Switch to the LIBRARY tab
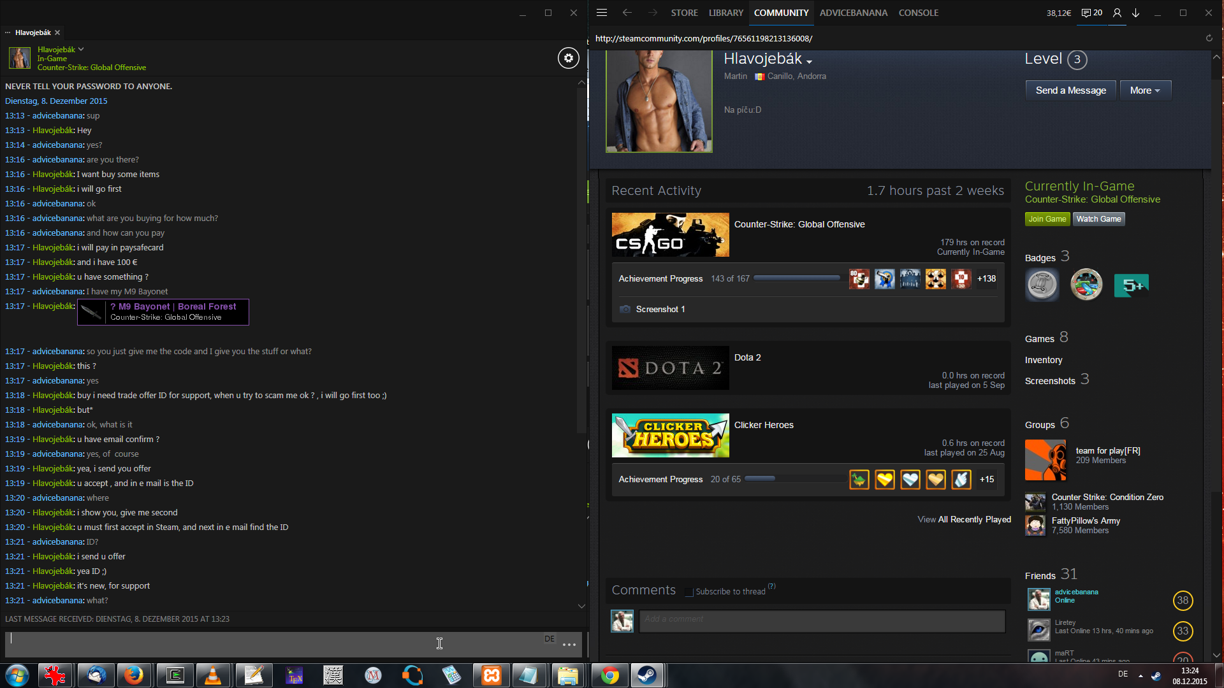 coord(725,13)
